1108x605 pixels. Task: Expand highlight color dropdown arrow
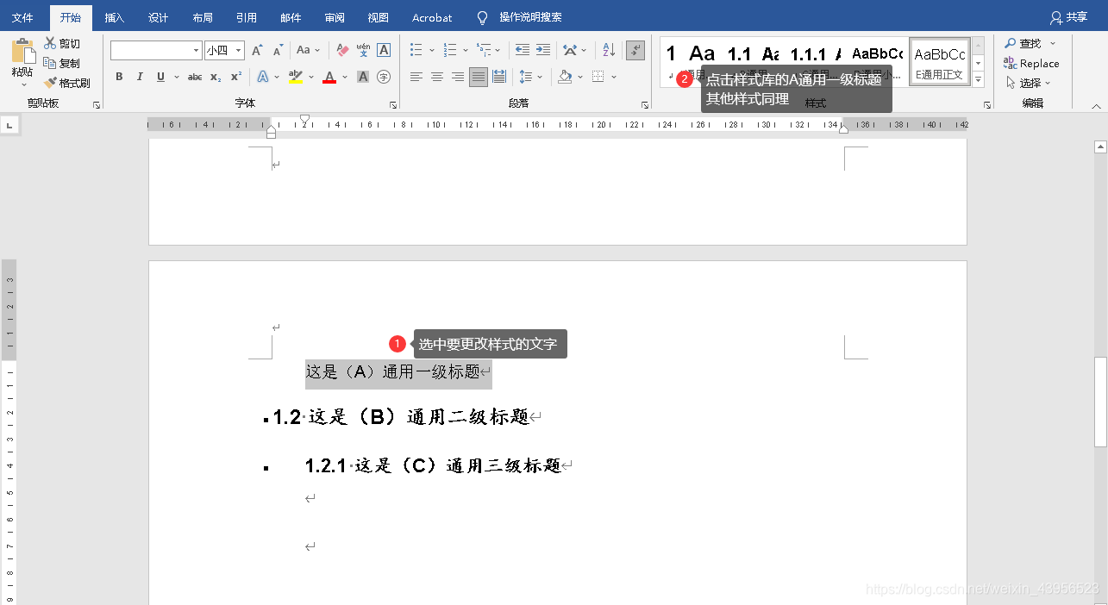click(311, 77)
